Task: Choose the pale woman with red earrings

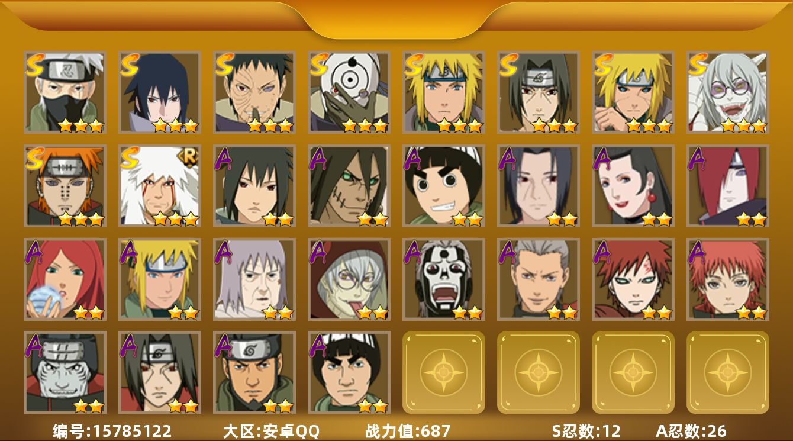Action: (x=633, y=186)
